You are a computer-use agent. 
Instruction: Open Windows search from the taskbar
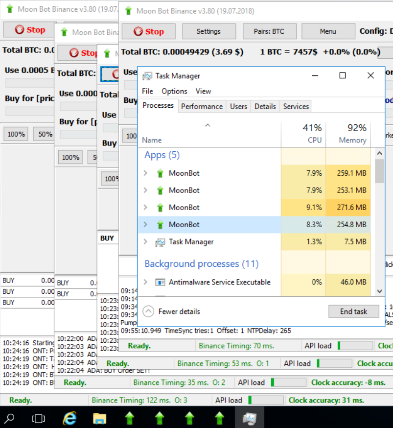[10, 418]
